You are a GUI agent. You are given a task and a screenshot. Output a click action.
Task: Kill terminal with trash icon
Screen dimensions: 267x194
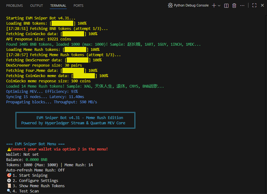[234, 5]
